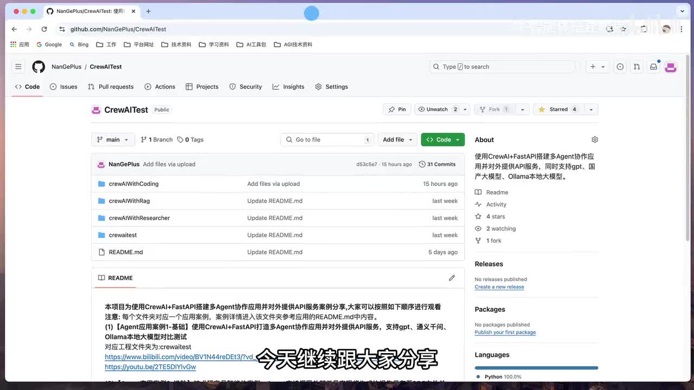The image size is (694, 390).
Task: Go to GitHub home via Octocat logo
Action: (x=38, y=67)
